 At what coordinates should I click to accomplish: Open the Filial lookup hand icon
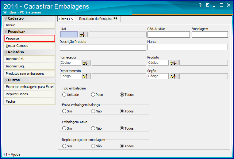click(83, 35)
